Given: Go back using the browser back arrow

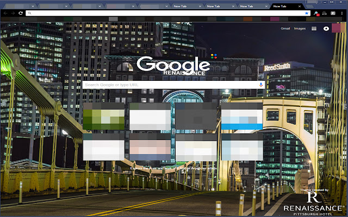Looking at the screenshot, I should 5,13.
